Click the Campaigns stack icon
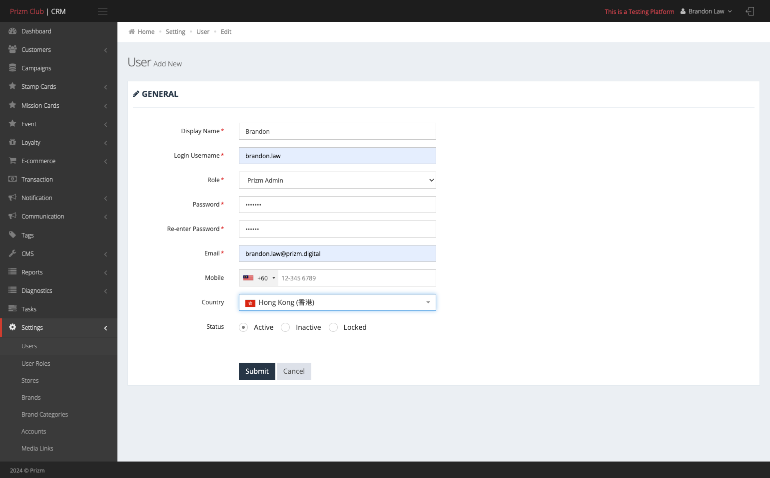770x478 pixels. 12,68
